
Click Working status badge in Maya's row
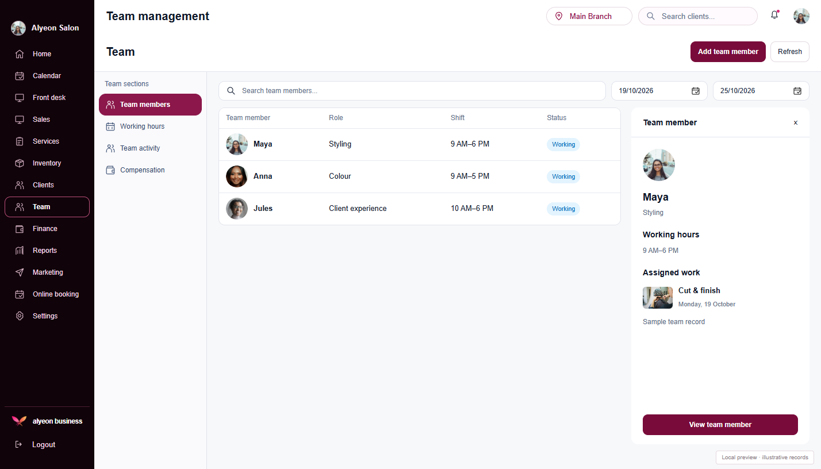(x=563, y=144)
